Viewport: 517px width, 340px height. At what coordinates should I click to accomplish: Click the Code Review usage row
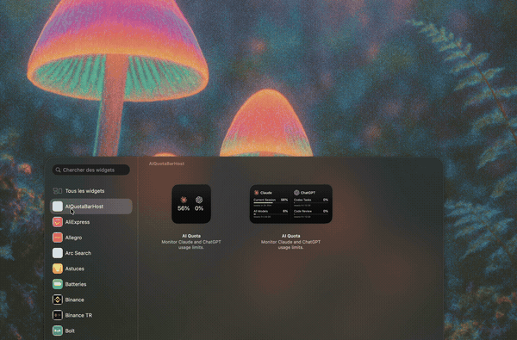tap(311, 213)
